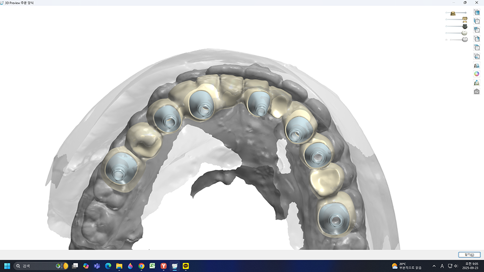The height and width of the screenshot is (272, 484).
Task: Open the volume control tray icon
Action: (456, 266)
